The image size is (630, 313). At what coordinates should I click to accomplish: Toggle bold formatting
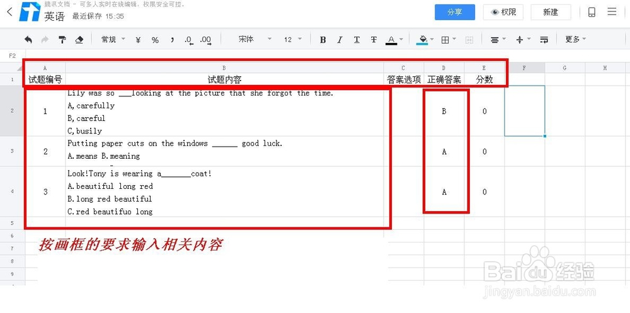tap(323, 40)
